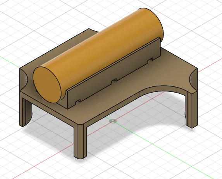This screenshot has height=179, width=222.
Task: Select the orange cylinder's curved surface
Action: point(99,52)
